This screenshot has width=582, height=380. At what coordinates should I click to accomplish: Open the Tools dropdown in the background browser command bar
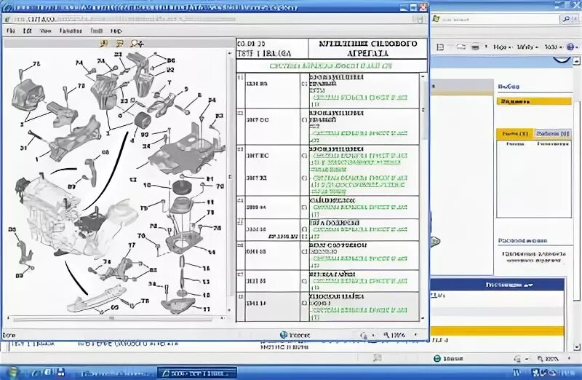tap(553, 47)
